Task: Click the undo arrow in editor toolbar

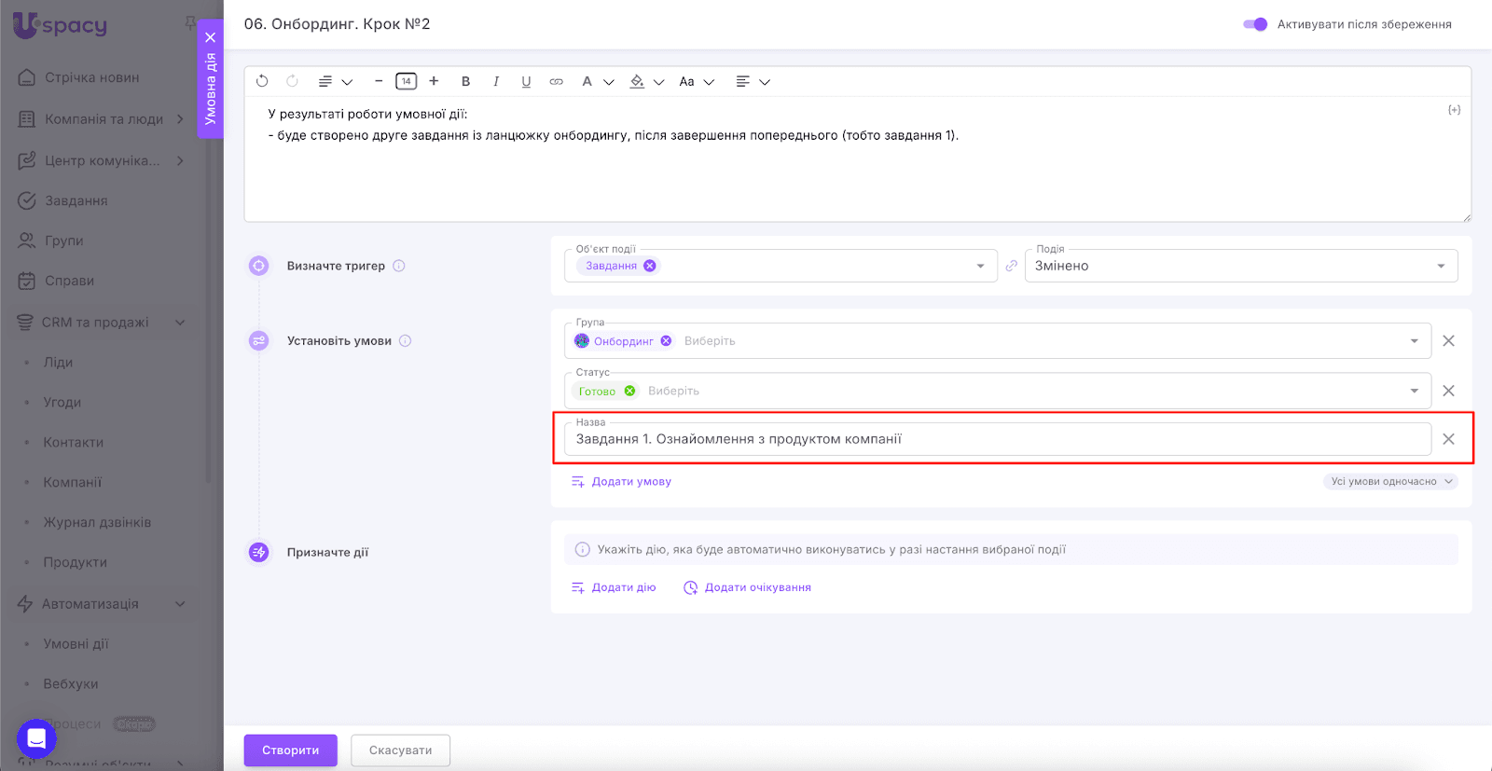Action: tap(262, 81)
